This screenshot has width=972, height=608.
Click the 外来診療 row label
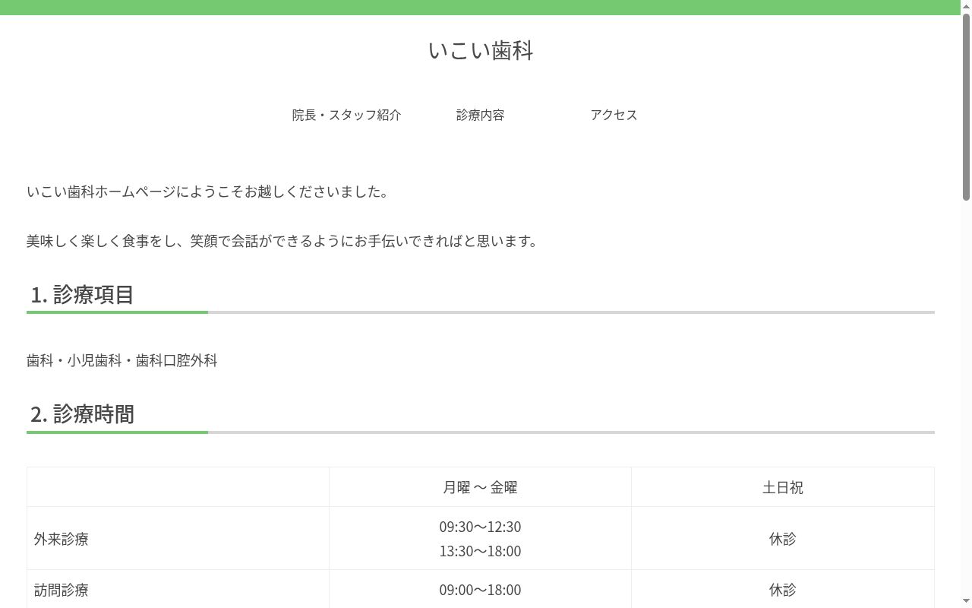pyautogui.click(x=62, y=539)
